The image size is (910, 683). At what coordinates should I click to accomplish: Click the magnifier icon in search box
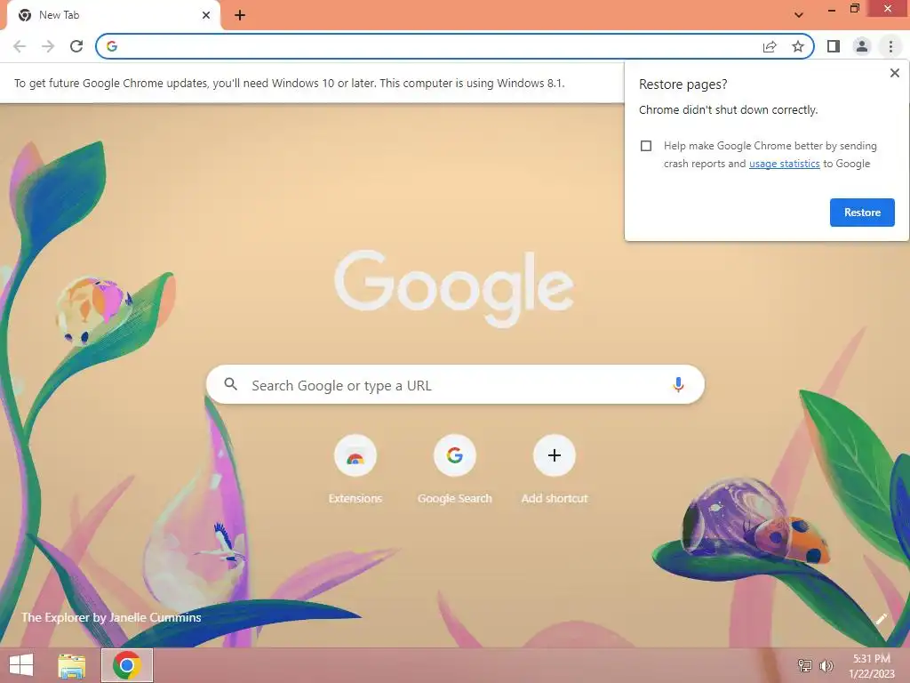point(230,384)
